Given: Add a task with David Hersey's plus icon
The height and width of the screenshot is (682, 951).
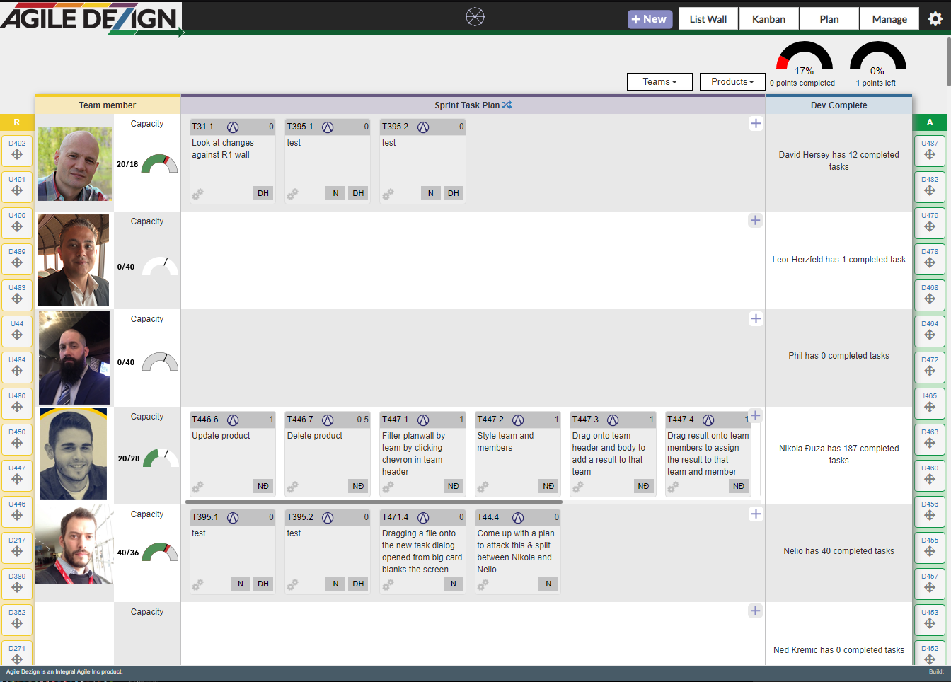Looking at the screenshot, I should tap(756, 124).
